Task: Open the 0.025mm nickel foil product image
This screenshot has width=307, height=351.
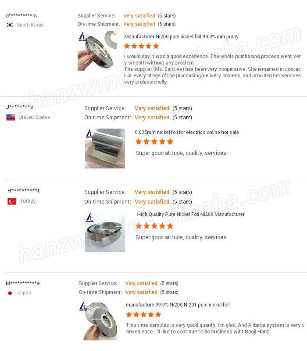Action: click(x=105, y=148)
